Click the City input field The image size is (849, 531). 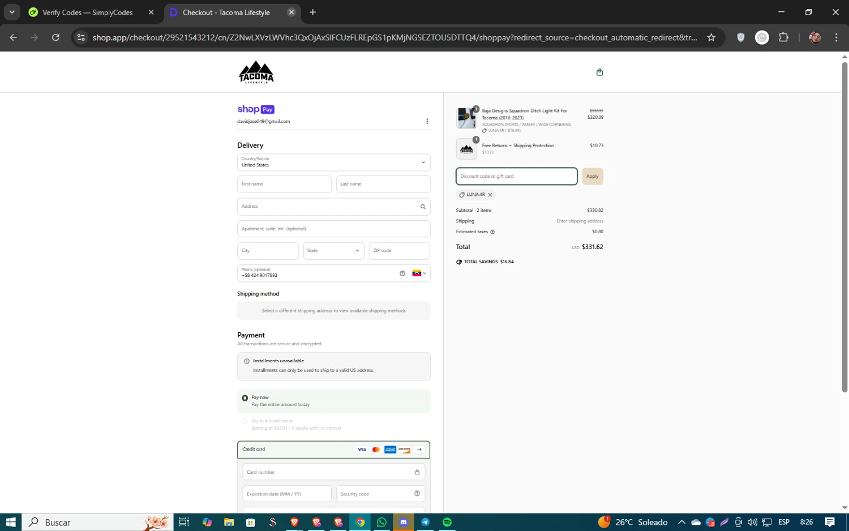click(x=268, y=251)
